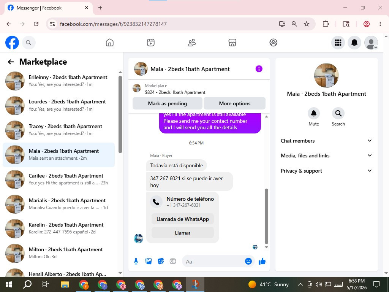Attach a photo using image icon
Screen dimensions: 389x292
tap(149, 261)
